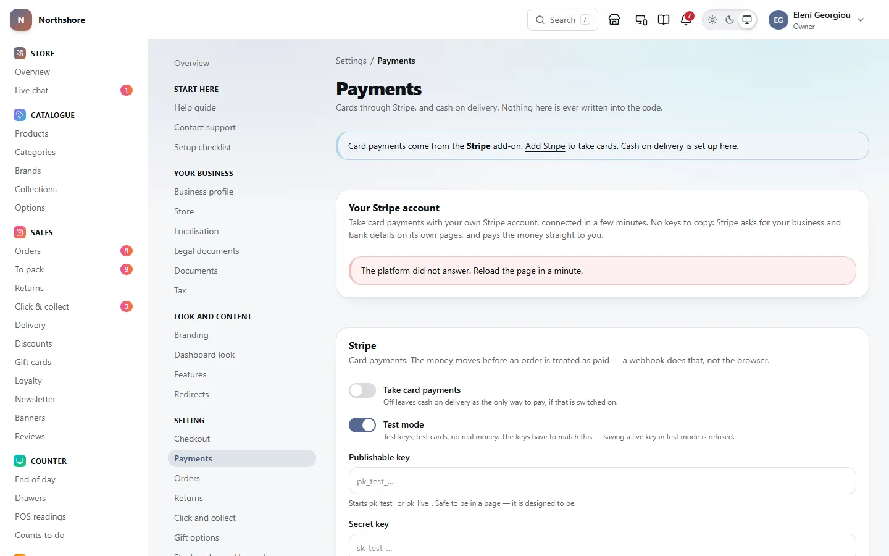Image resolution: width=889 pixels, height=556 pixels.
Task: Open Contact support in Start here
Action: [x=242, y=127]
